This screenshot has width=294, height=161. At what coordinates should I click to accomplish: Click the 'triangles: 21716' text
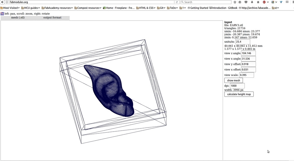click(235, 28)
